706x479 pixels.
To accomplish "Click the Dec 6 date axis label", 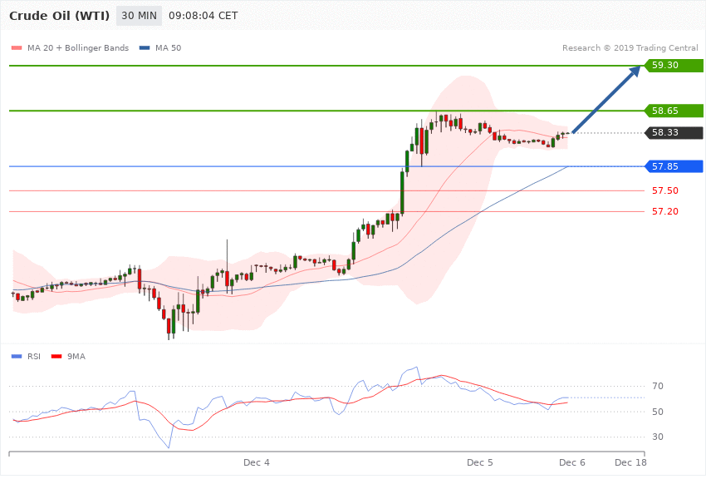I will click(571, 462).
